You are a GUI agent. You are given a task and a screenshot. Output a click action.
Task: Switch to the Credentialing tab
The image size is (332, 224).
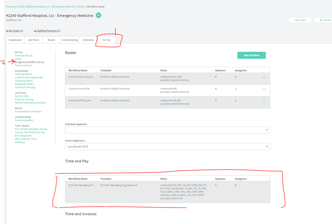coord(69,40)
